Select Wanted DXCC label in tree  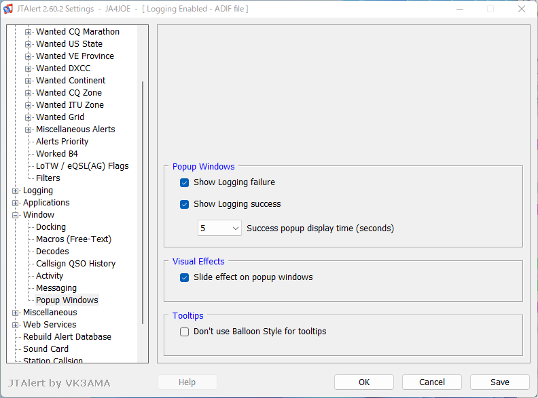point(63,68)
